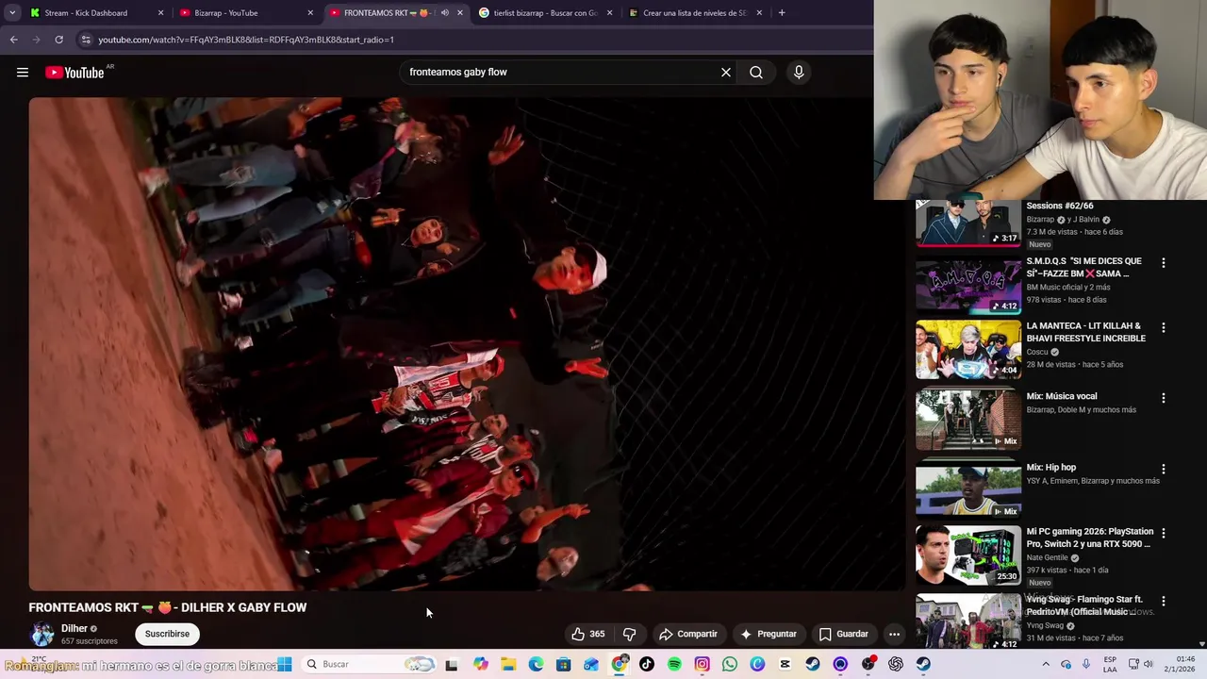1207x679 pixels.
Task: Open Outlook from the taskbar
Action: [591, 664]
